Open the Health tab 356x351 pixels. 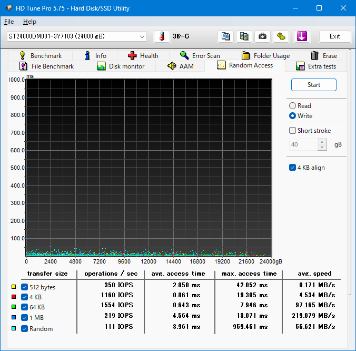(143, 55)
